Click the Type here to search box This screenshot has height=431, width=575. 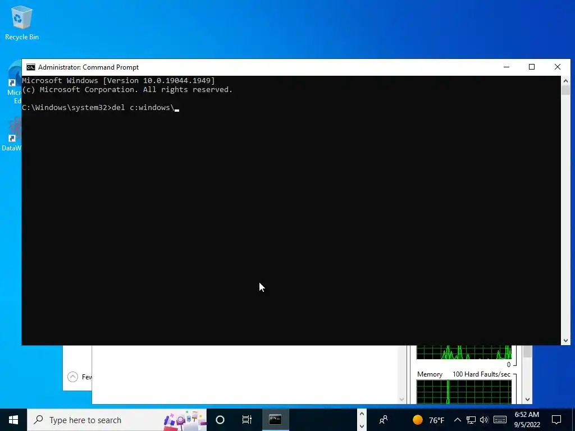click(x=117, y=420)
